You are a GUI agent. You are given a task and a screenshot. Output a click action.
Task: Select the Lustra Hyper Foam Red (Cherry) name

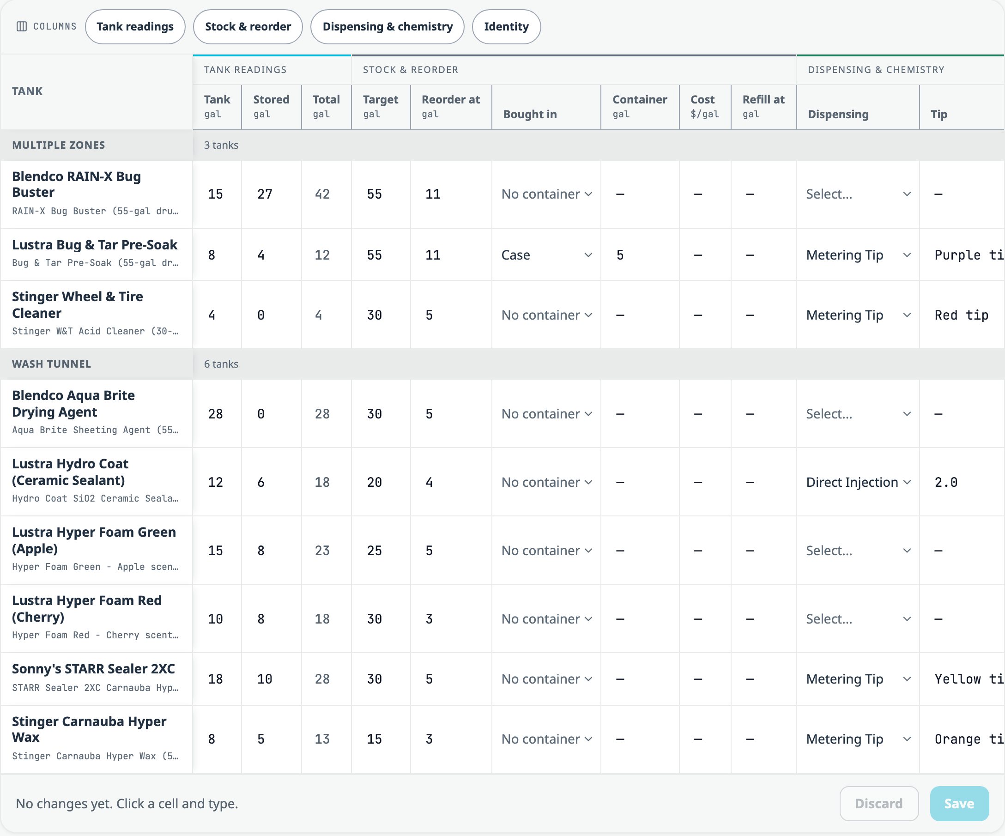[87, 609]
